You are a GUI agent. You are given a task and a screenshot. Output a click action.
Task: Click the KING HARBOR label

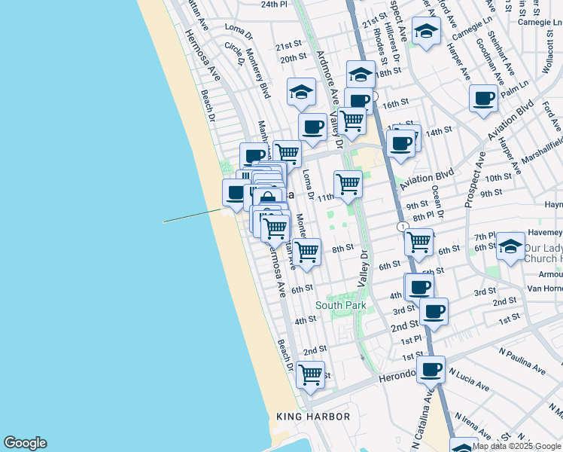[313, 417]
